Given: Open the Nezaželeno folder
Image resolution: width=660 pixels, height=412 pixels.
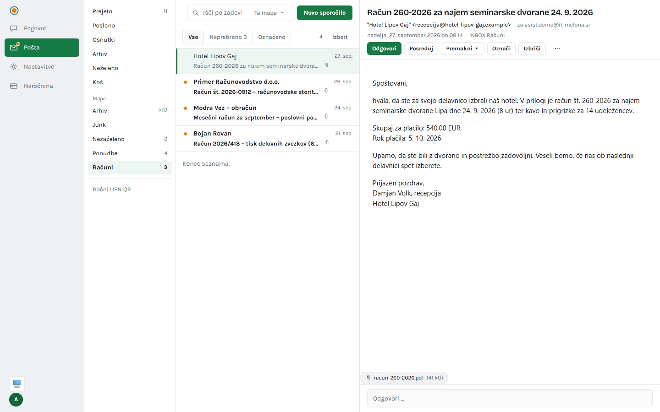Looking at the screenshot, I should [x=130, y=139].
